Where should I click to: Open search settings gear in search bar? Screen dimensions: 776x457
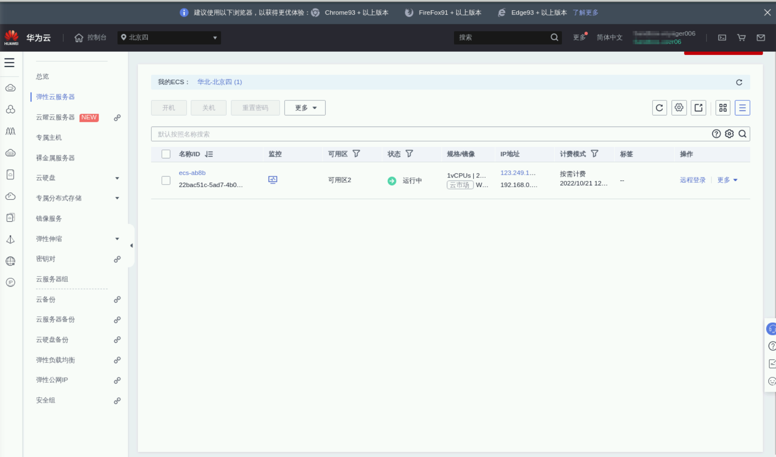point(729,134)
